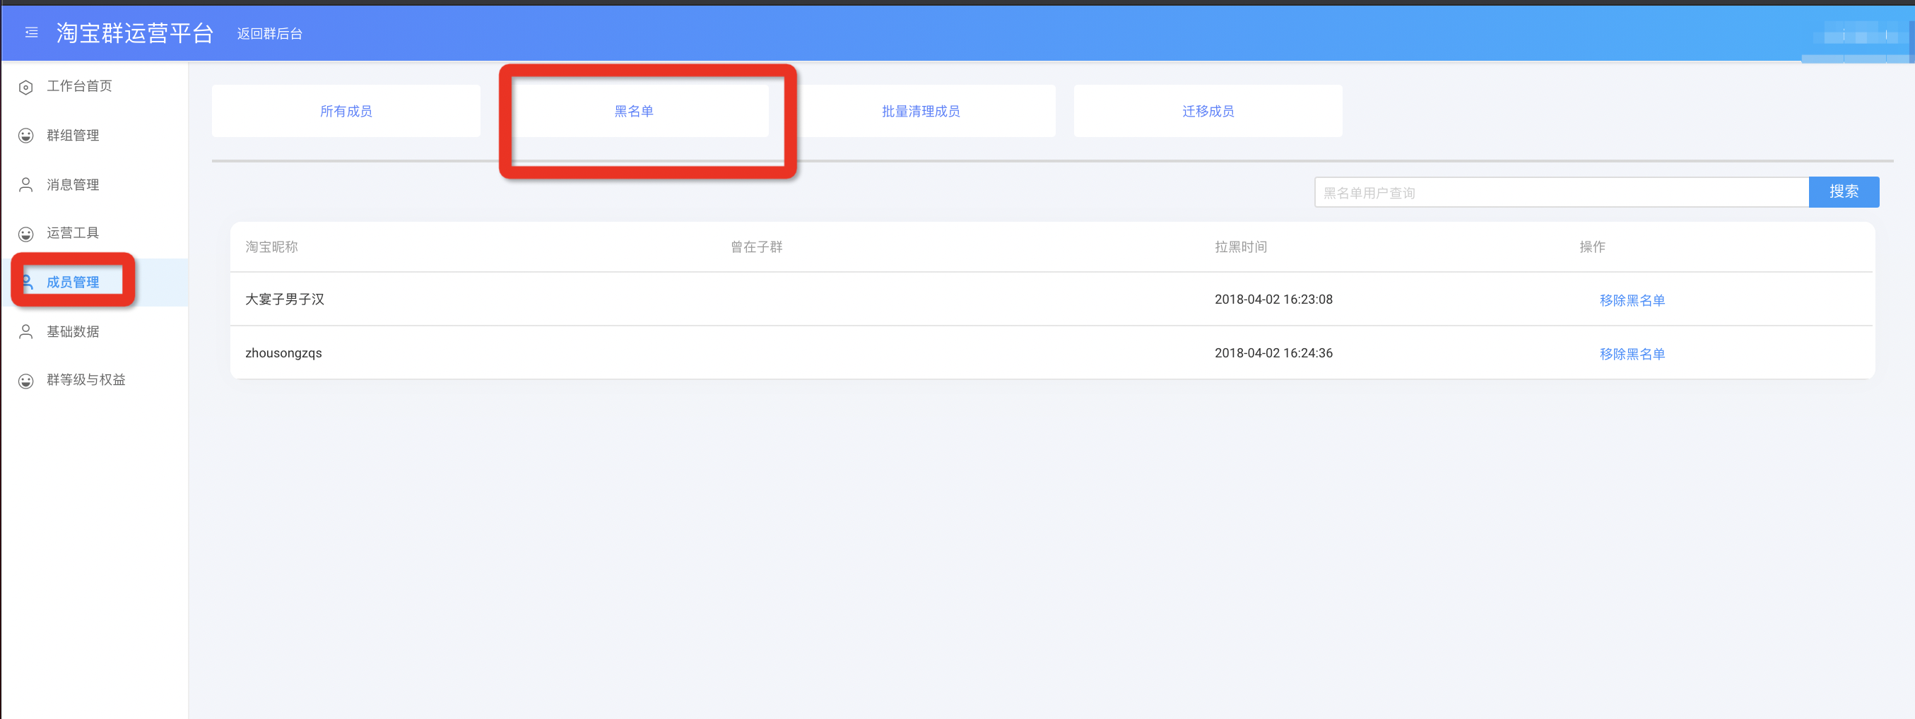The image size is (1915, 719).
Task: Click the 淘宝昵称 column header
Action: [x=271, y=246]
